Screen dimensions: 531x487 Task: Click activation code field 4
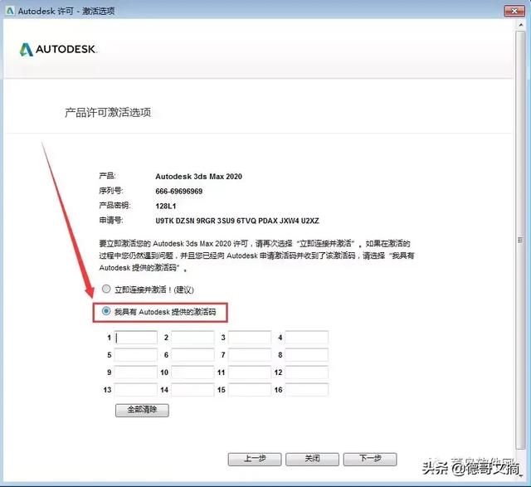[x=307, y=338]
